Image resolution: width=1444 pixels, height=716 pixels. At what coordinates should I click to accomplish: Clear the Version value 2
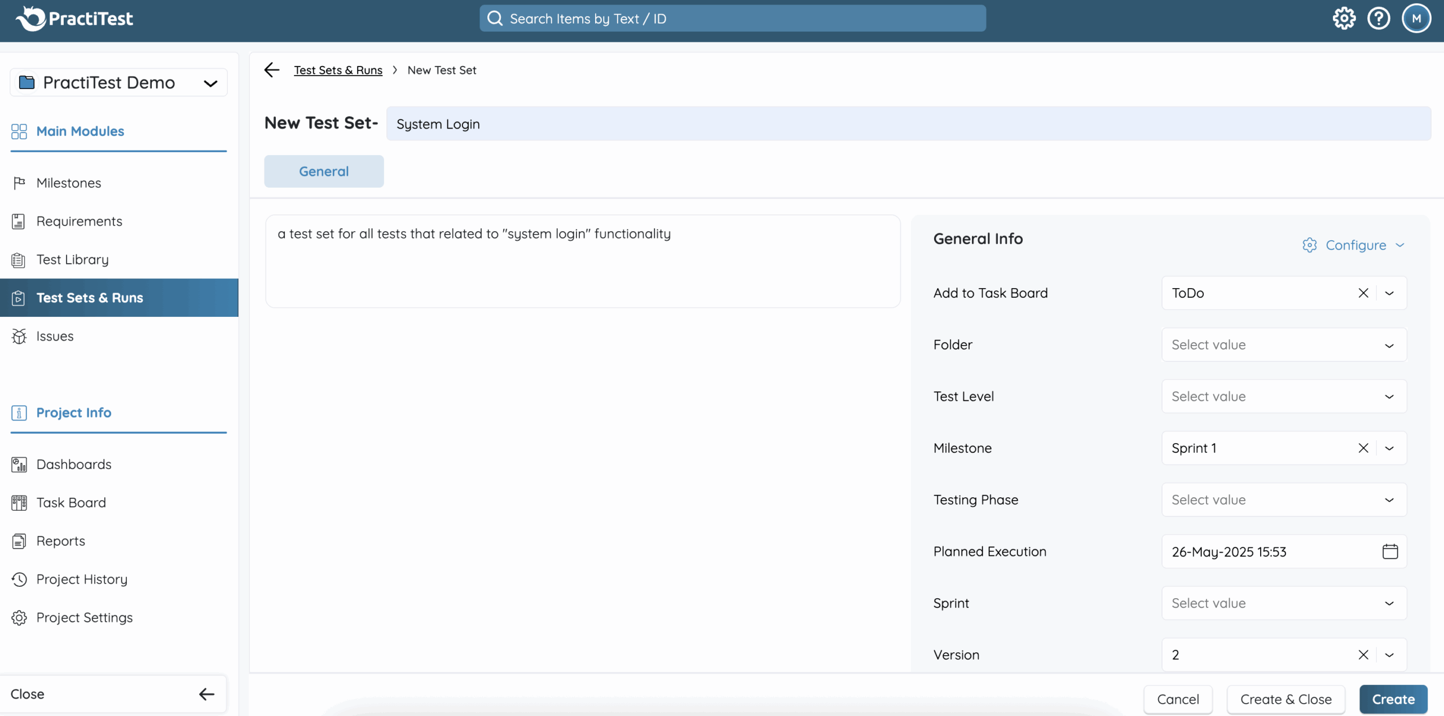pos(1363,655)
